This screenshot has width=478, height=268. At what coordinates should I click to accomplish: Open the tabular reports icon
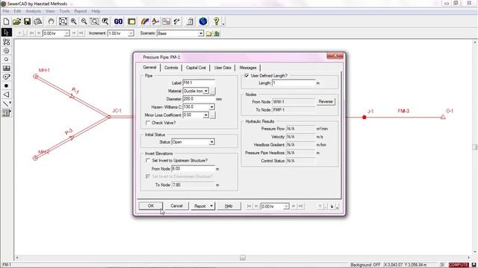coord(131,22)
